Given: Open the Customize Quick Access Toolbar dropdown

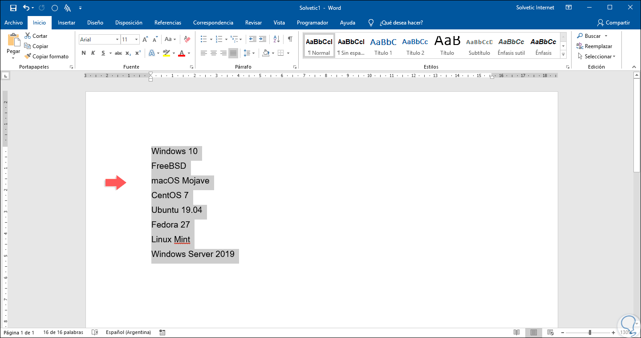Looking at the screenshot, I should click(x=80, y=8).
